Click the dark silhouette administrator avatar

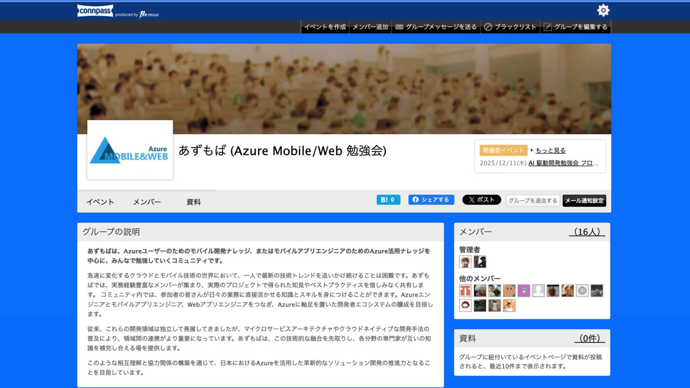tap(480, 262)
